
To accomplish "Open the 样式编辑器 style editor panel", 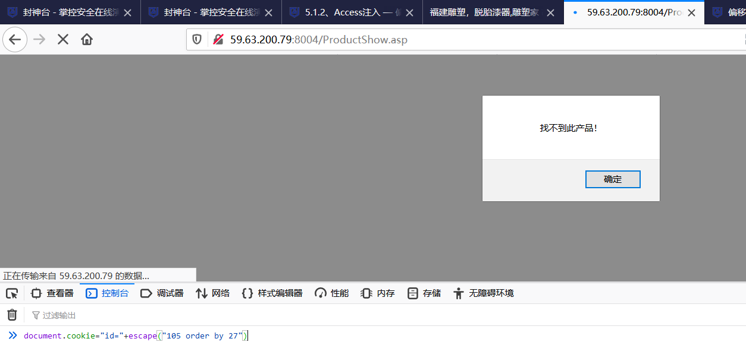I will [272, 293].
